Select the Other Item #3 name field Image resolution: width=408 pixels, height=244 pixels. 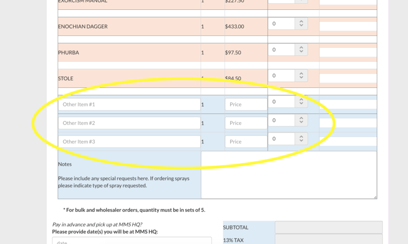click(129, 142)
